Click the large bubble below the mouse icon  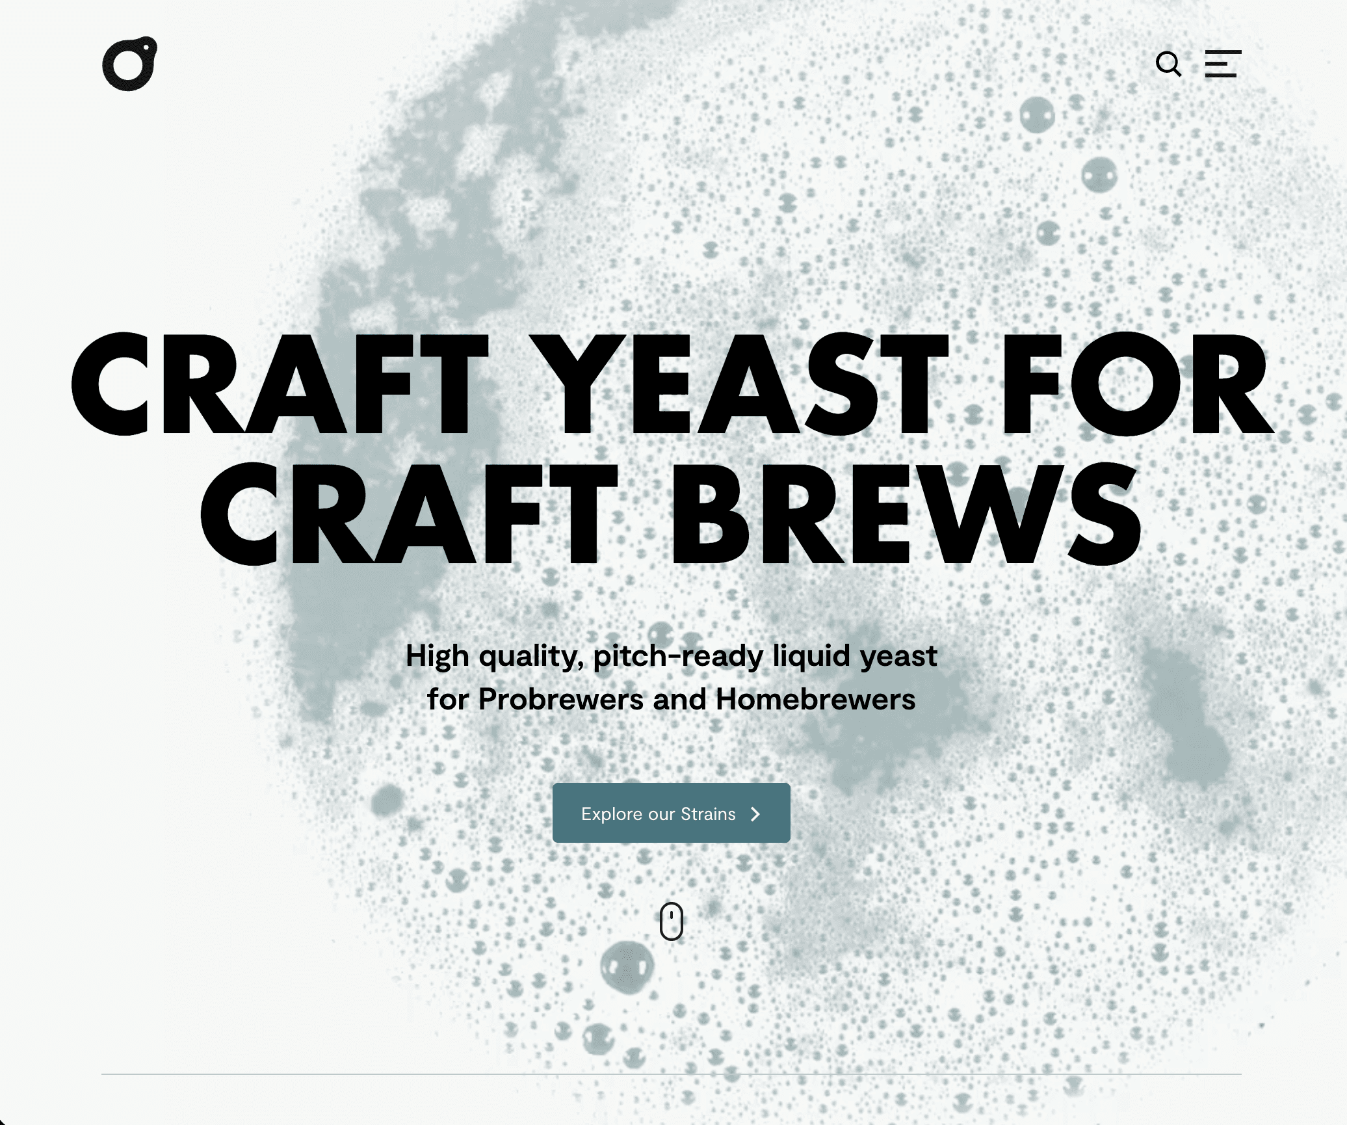click(627, 967)
